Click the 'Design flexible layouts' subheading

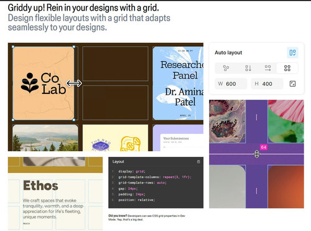[89, 22]
